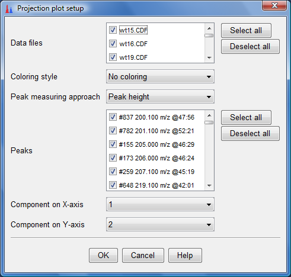The width and height of the screenshot is (291, 277).
Task: Open the Component on Y-axis dropdown
Action: tap(160, 224)
